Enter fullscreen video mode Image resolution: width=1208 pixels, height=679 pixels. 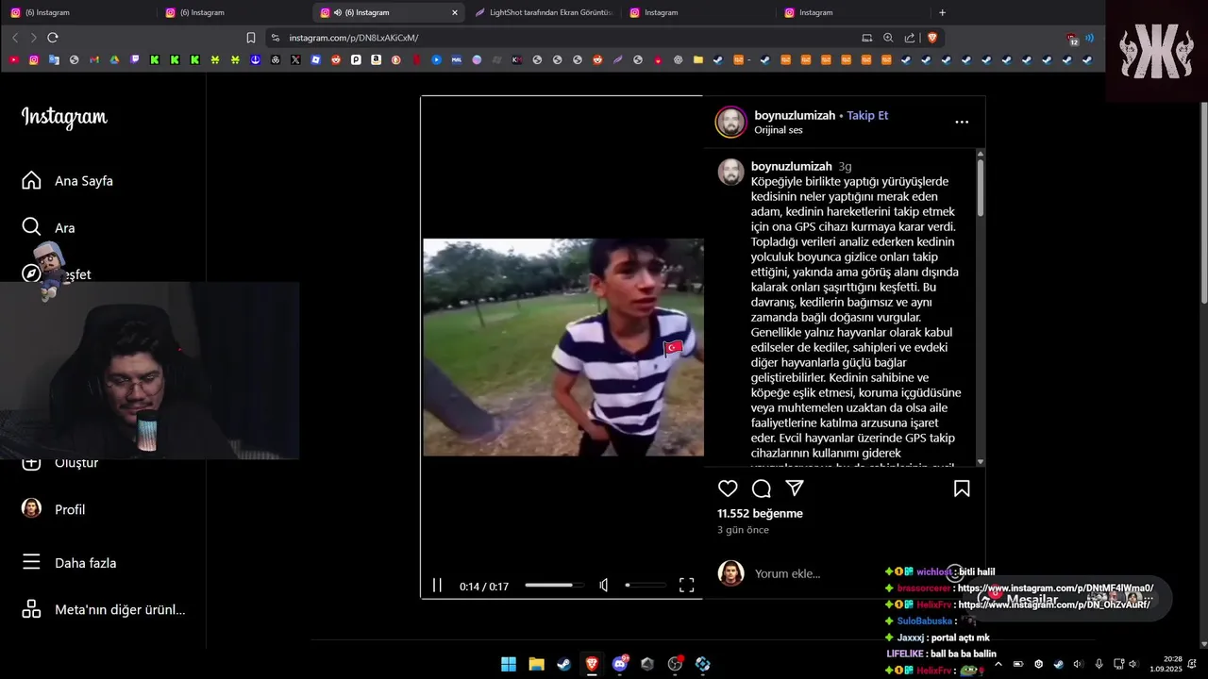point(687,586)
